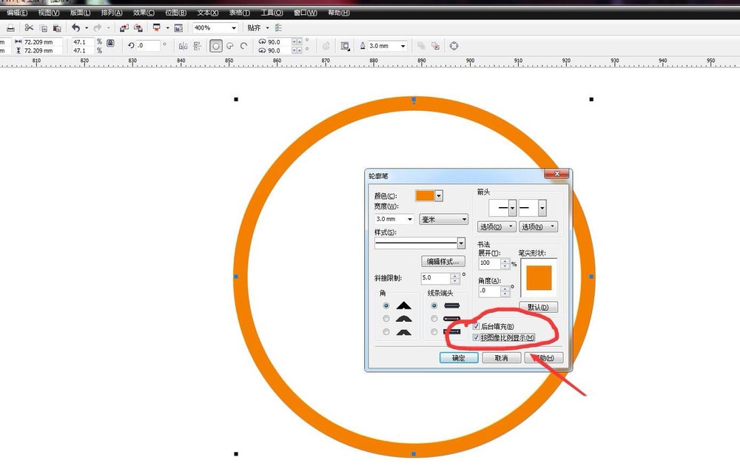Click the 确定 button
740x466 pixels.
[459, 358]
